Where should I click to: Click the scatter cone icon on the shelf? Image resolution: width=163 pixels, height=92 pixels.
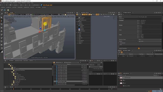8,10
